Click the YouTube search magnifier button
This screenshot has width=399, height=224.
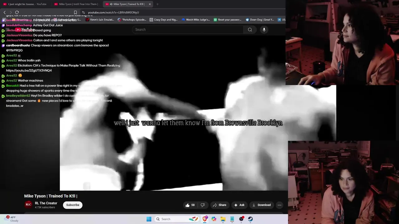(250, 30)
